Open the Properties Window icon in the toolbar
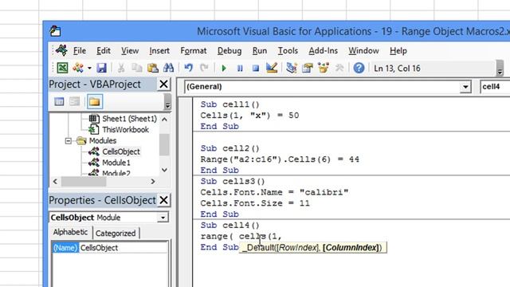 308,68
